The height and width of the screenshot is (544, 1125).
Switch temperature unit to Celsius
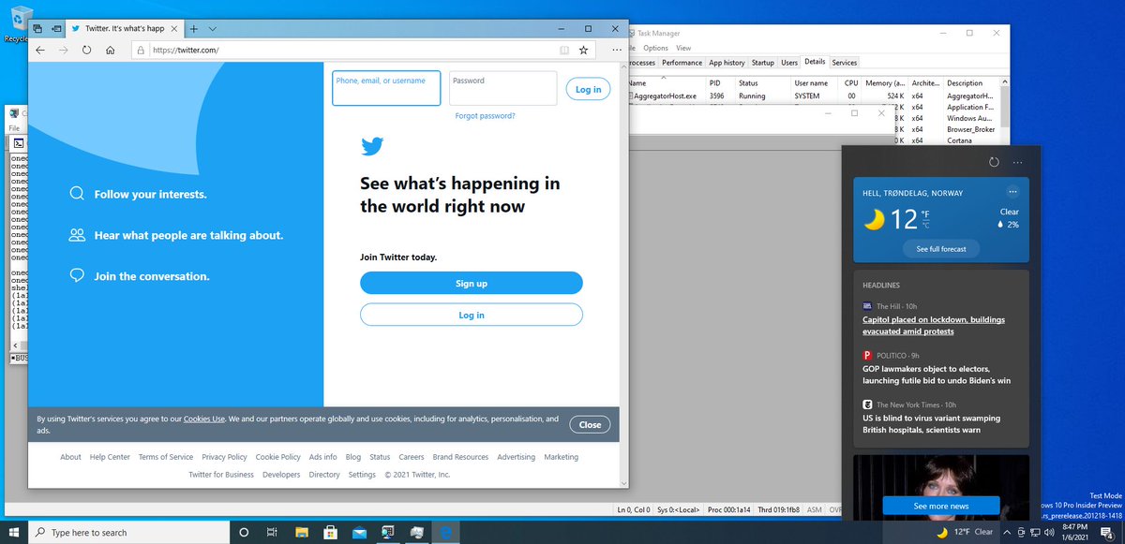tap(925, 226)
